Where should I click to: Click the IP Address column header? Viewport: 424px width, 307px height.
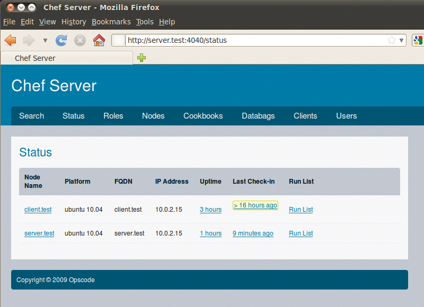click(172, 182)
